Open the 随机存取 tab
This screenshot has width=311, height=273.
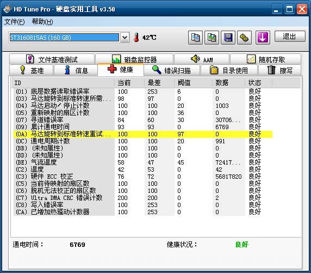click(x=265, y=59)
